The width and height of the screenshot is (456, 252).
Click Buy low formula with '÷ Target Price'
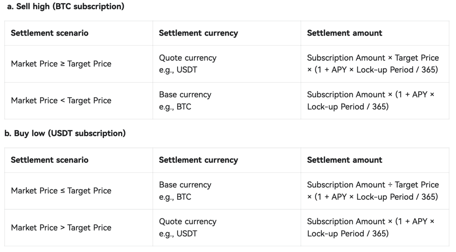pyautogui.click(x=372, y=191)
